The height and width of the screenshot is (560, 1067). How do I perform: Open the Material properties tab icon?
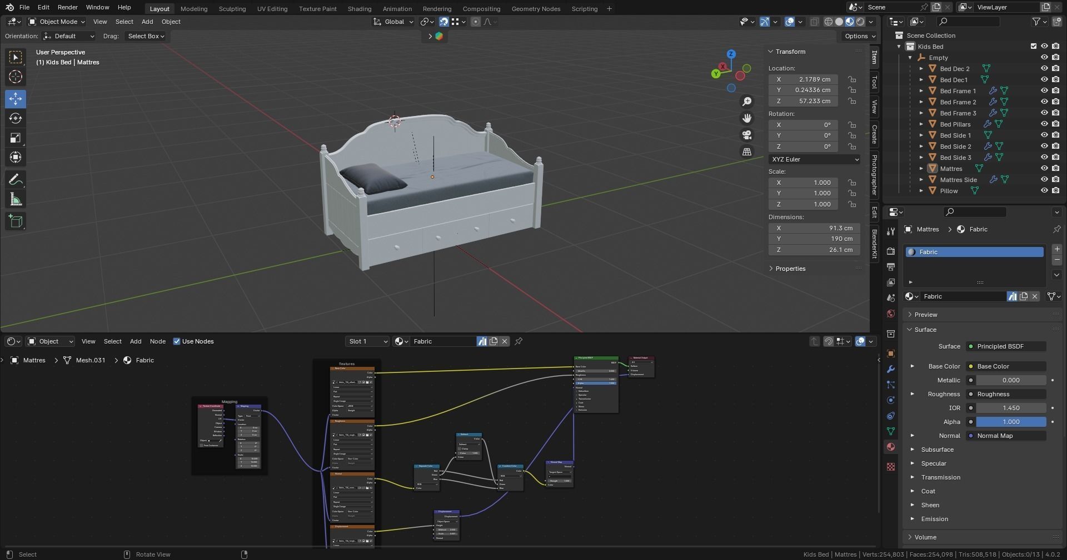click(x=891, y=447)
